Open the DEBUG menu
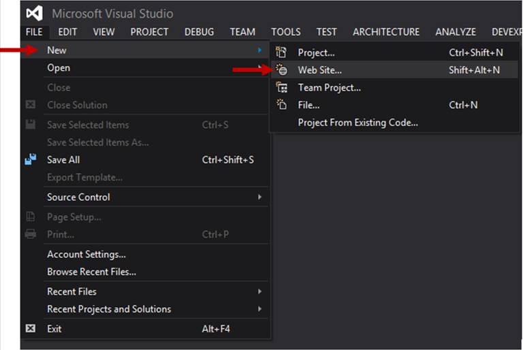The image size is (523, 350). [x=199, y=32]
